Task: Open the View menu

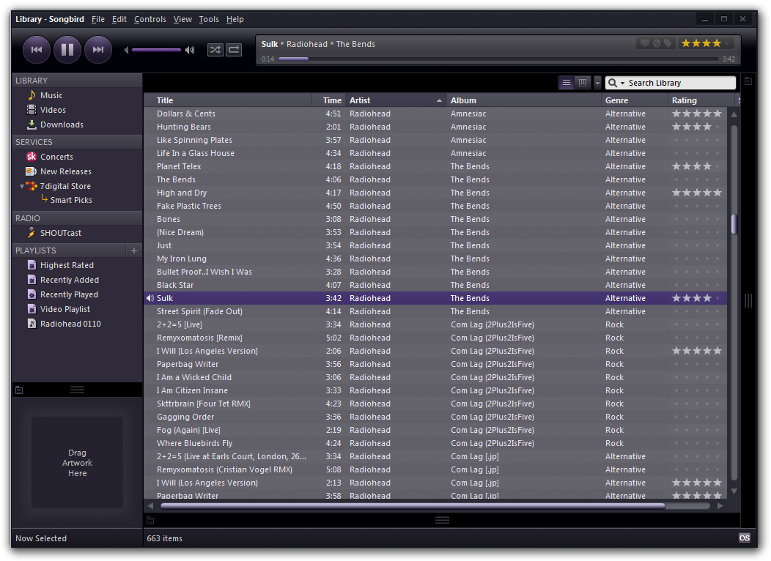Action: 182,19
